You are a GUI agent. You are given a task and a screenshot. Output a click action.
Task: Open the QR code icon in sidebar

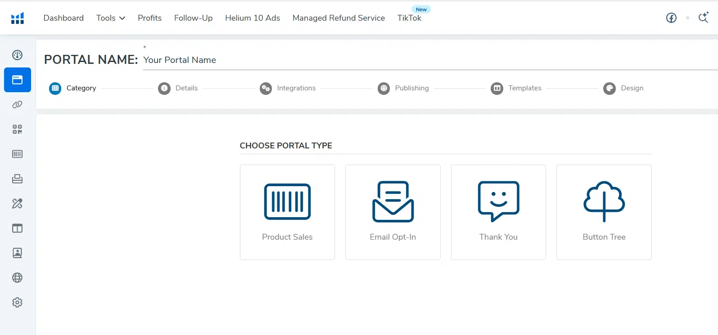[x=18, y=130]
